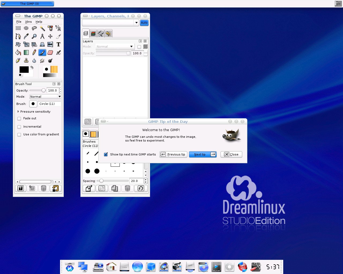Image resolution: width=343 pixels, height=274 pixels.
Task: Click the Spacing value field showing 20.0
Action: [x=137, y=181]
